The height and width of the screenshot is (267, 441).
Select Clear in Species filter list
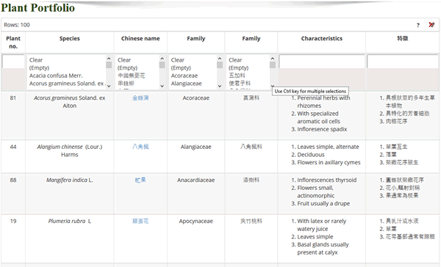[x=36, y=60]
